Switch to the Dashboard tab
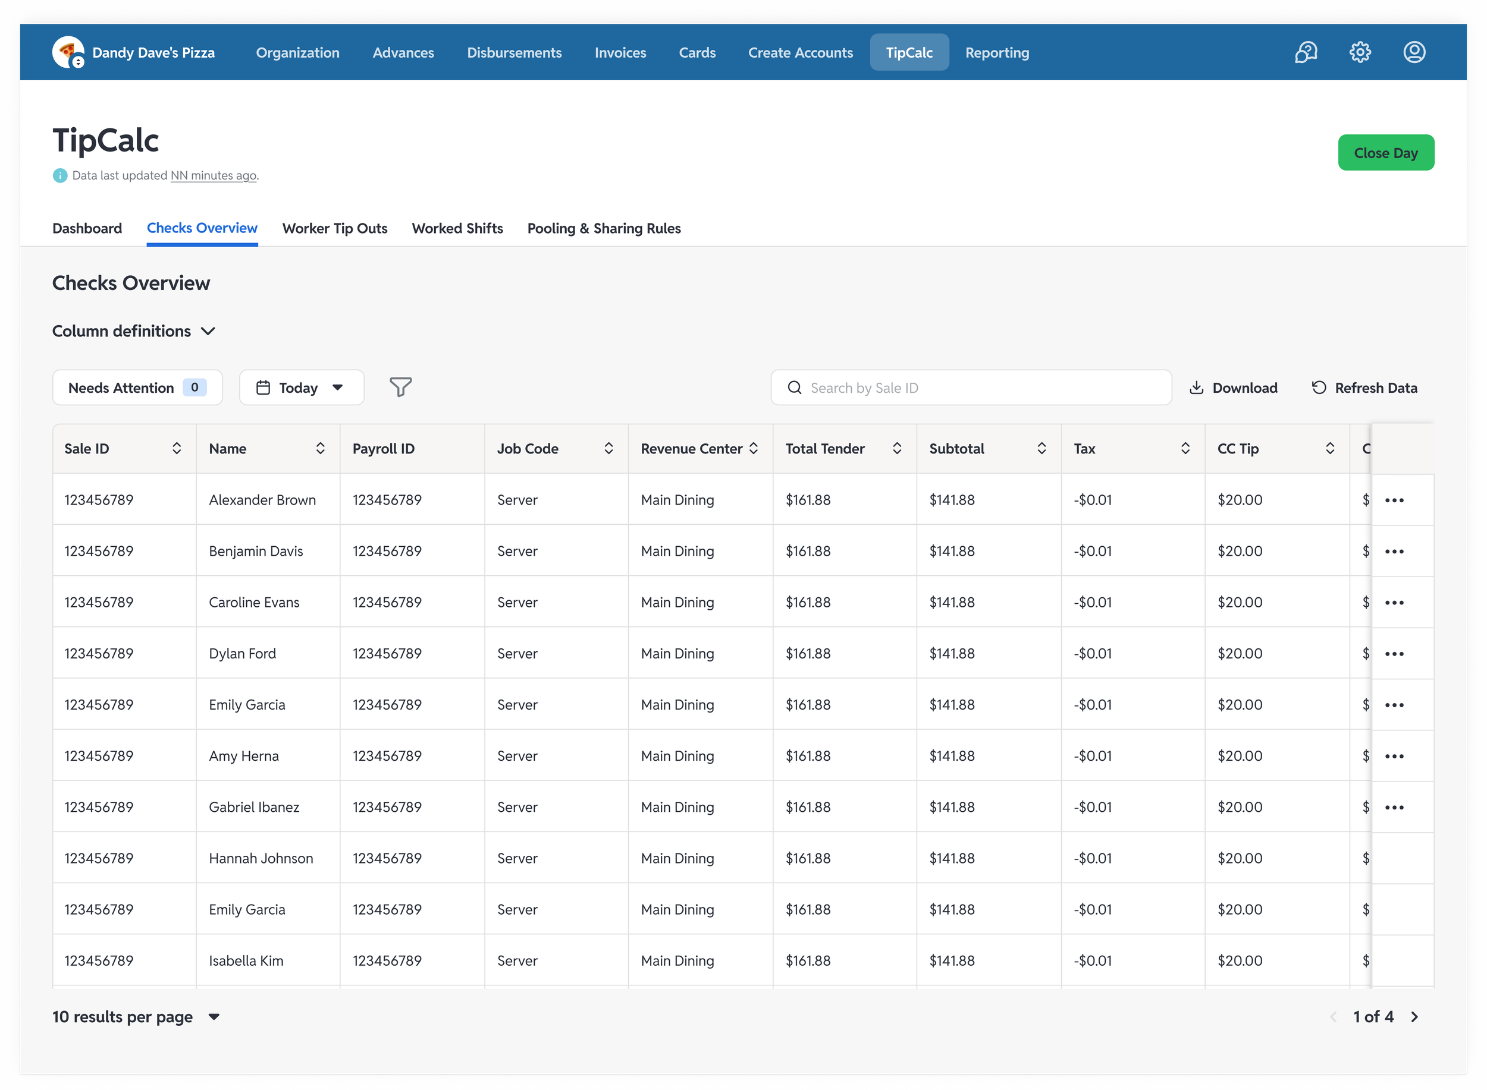Viewport: 1487px width, 1090px height. point(87,228)
